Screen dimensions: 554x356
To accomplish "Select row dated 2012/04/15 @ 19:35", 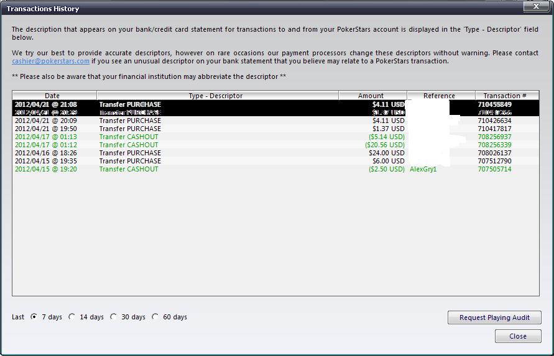I will tap(275, 161).
